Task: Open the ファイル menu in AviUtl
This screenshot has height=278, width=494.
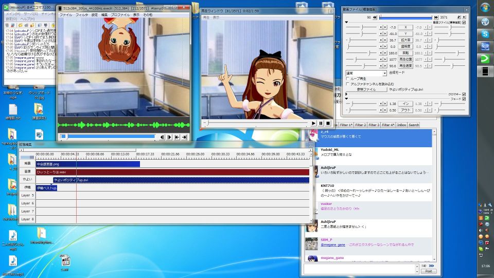Action: pos(65,15)
